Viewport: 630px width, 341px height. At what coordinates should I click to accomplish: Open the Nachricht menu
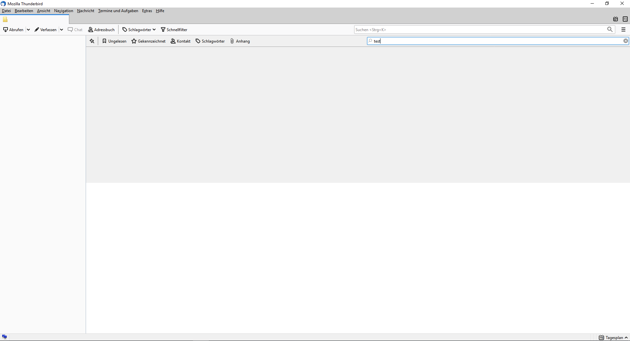[86, 11]
